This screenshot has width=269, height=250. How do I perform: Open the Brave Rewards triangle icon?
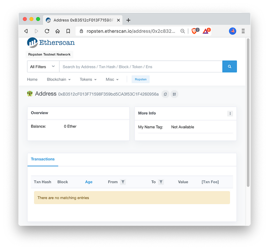(206, 31)
